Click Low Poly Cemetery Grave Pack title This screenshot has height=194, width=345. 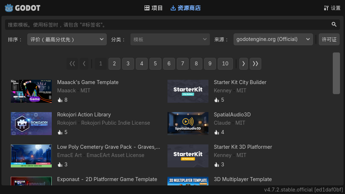point(109,147)
